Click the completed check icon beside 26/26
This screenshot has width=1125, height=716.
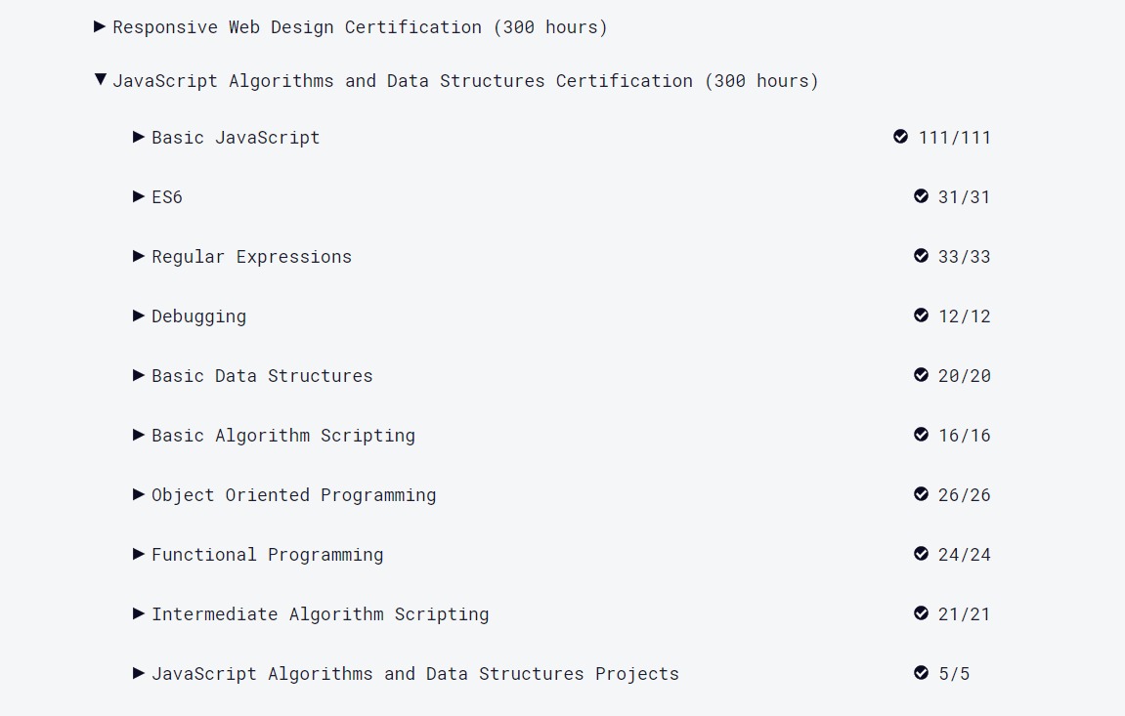point(921,494)
